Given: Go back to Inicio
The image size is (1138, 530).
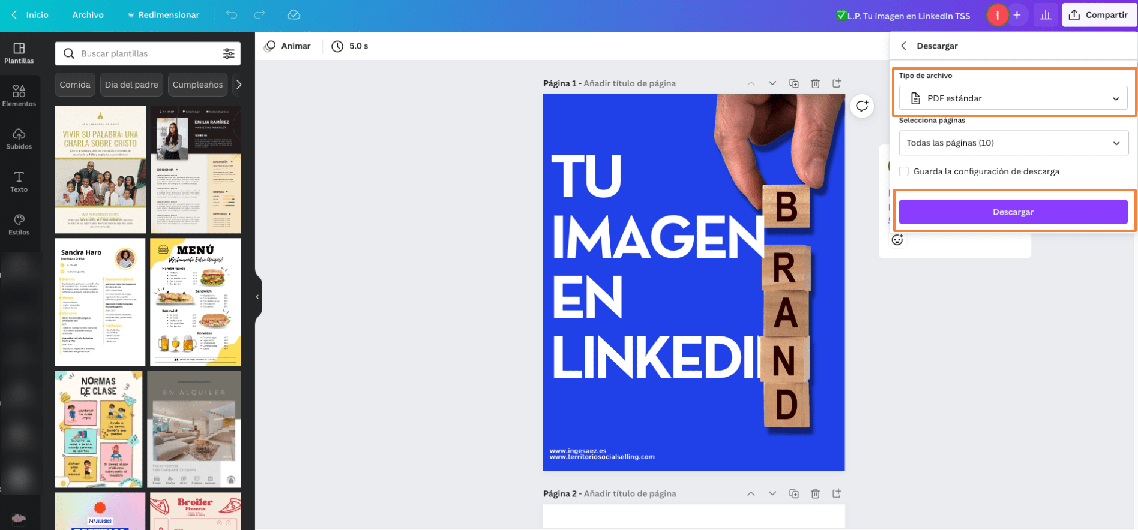Looking at the screenshot, I should pyautogui.click(x=31, y=15).
